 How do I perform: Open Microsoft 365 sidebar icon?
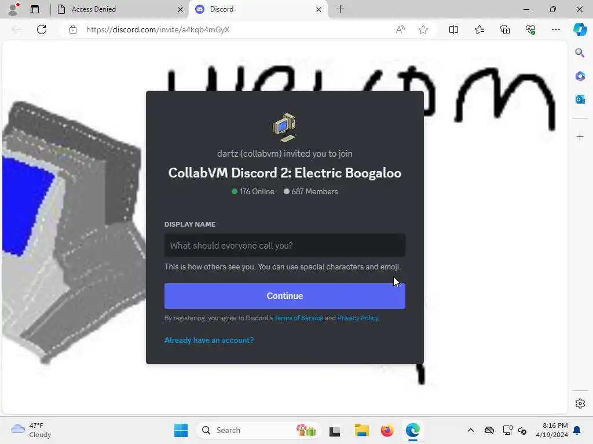(580, 76)
